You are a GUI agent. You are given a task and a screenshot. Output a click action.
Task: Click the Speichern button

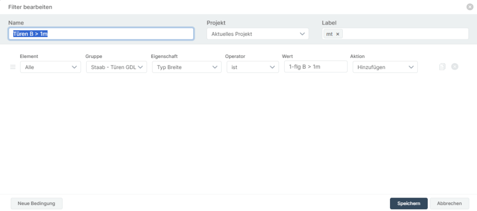click(409, 204)
